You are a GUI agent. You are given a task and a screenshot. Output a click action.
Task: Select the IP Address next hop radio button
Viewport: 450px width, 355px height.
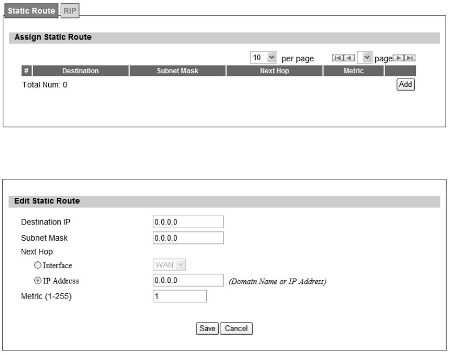37,280
